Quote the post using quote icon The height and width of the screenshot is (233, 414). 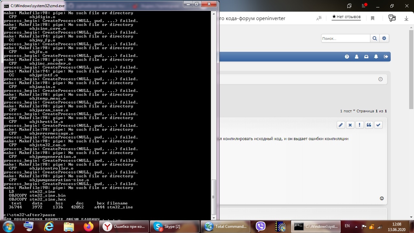pyautogui.click(x=369, y=125)
